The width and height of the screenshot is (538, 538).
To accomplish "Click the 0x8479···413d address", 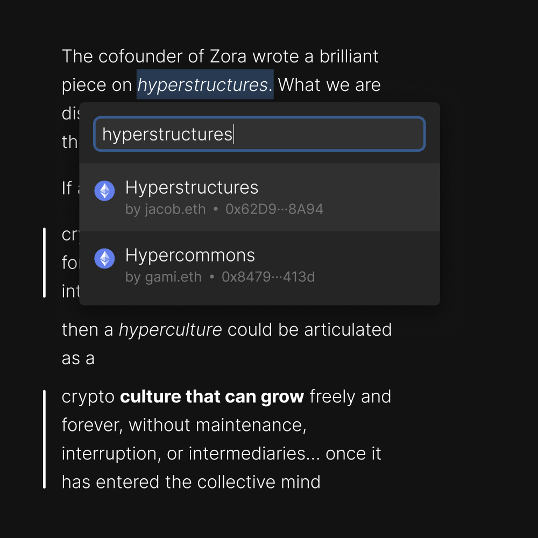I will pos(268,277).
